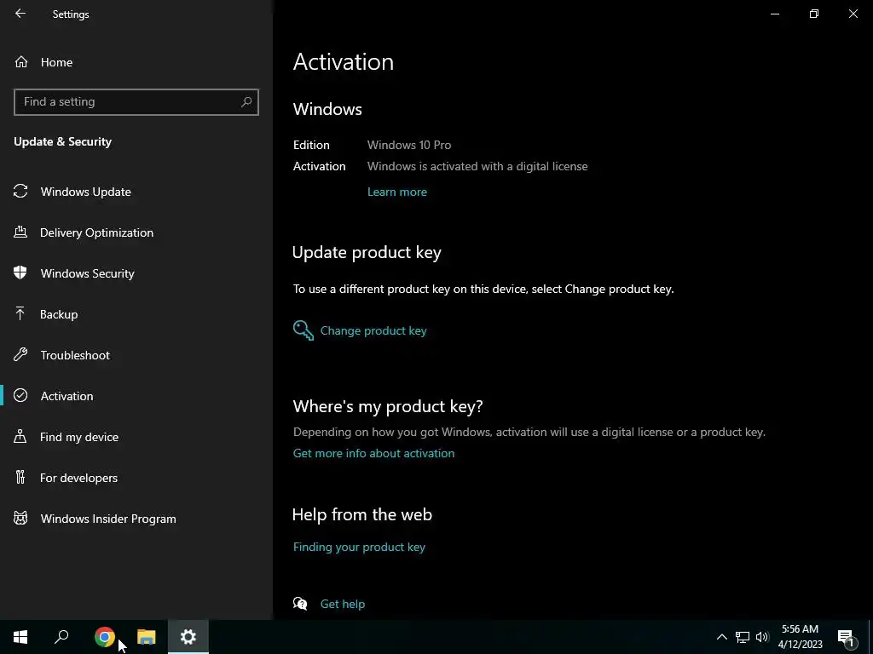The width and height of the screenshot is (873, 654).
Task: Click the Update & Security section title
Action: tap(63, 141)
